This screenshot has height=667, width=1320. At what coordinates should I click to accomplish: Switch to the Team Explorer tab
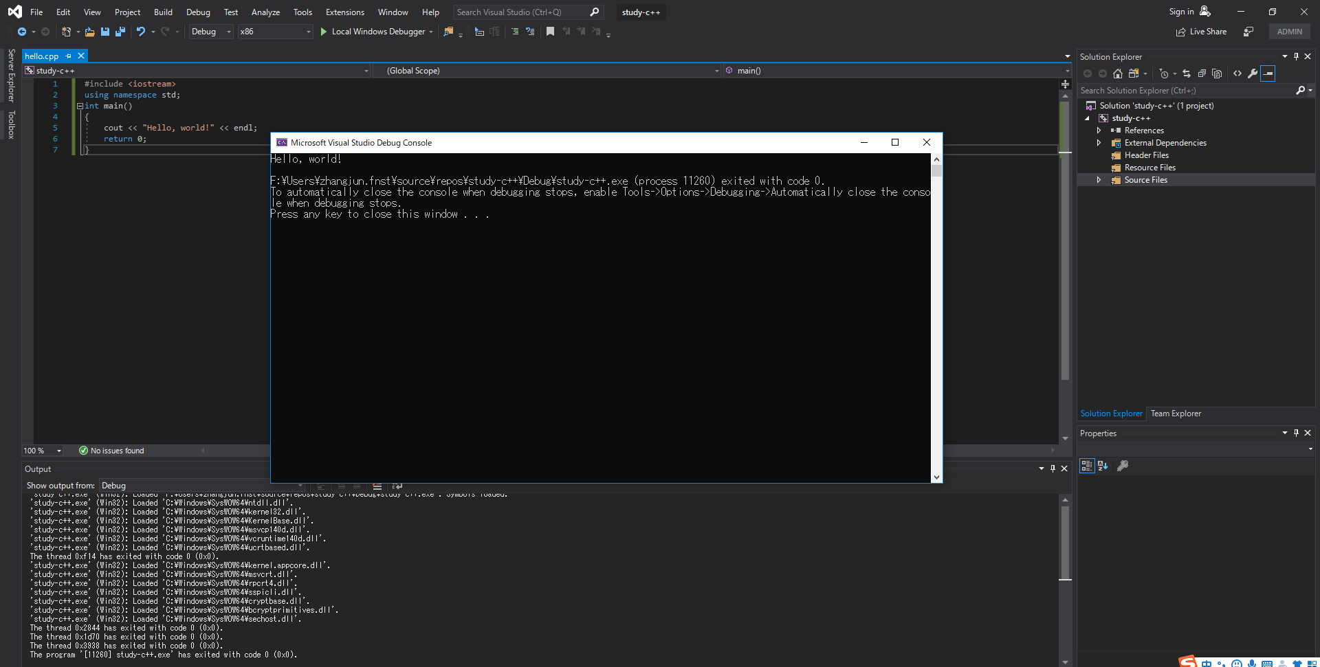pos(1176,414)
